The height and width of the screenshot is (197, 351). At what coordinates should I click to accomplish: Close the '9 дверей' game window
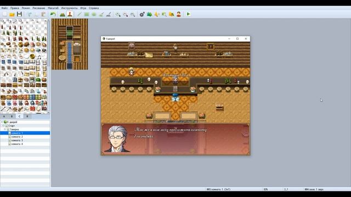[246, 39]
